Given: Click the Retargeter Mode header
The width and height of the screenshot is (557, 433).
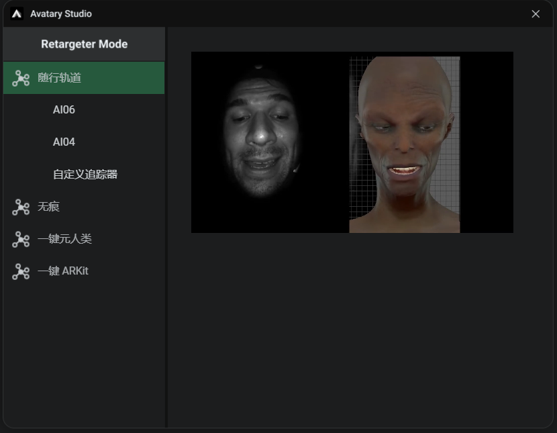Looking at the screenshot, I should 84,44.
